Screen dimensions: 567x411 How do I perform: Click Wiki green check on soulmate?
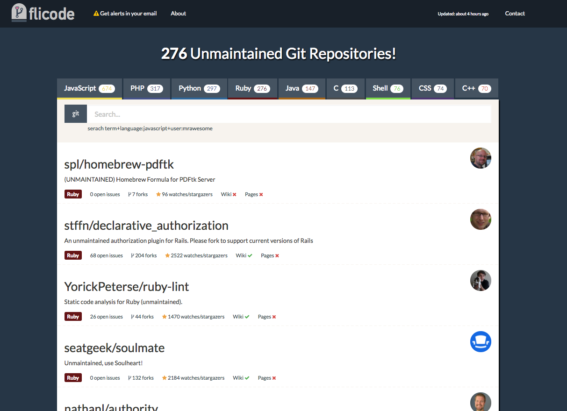point(247,378)
